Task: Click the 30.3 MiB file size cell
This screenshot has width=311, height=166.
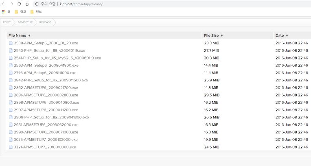Action: [x=212, y=58]
